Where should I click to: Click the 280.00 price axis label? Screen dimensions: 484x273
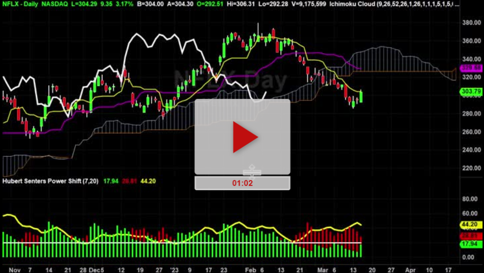pos(471,114)
